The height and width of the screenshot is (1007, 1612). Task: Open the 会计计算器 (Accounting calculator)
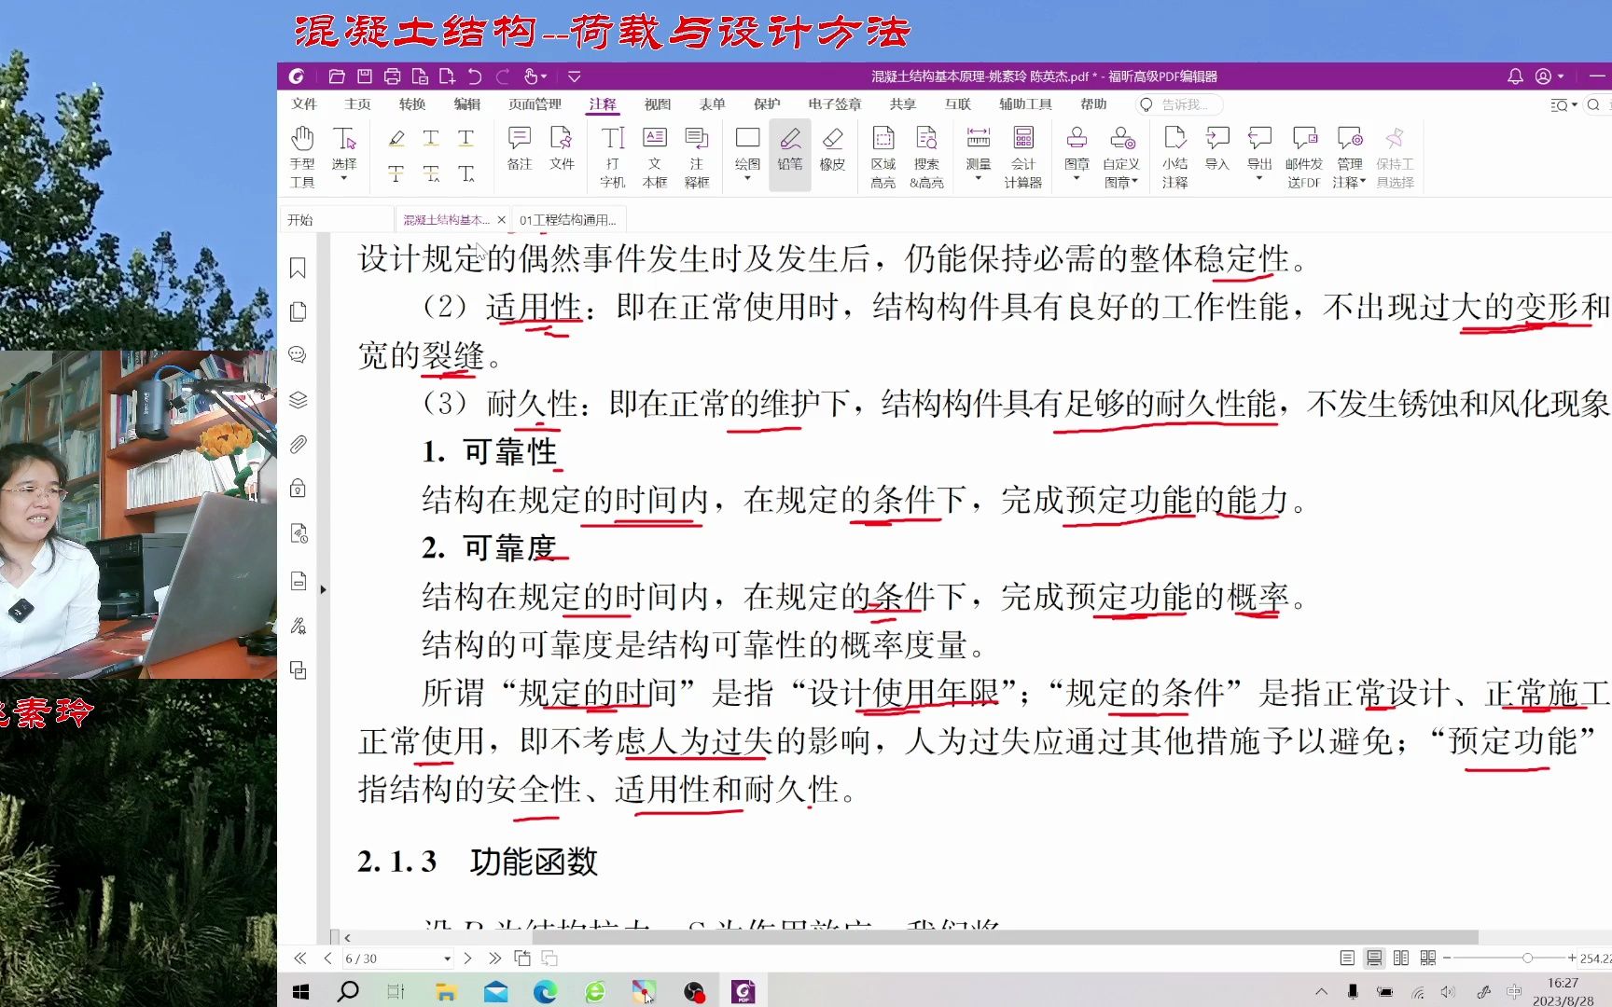pyautogui.click(x=1023, y=154)
